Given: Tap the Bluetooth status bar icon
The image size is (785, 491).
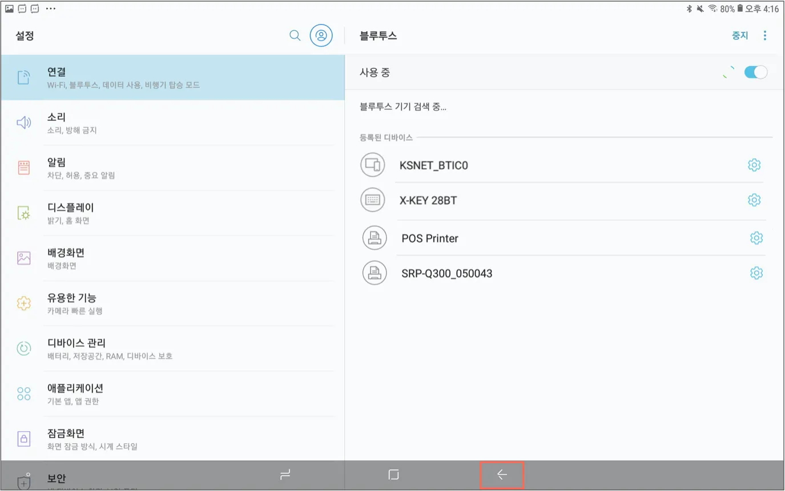Looking at the screenshot, I should tap(689, 9).
